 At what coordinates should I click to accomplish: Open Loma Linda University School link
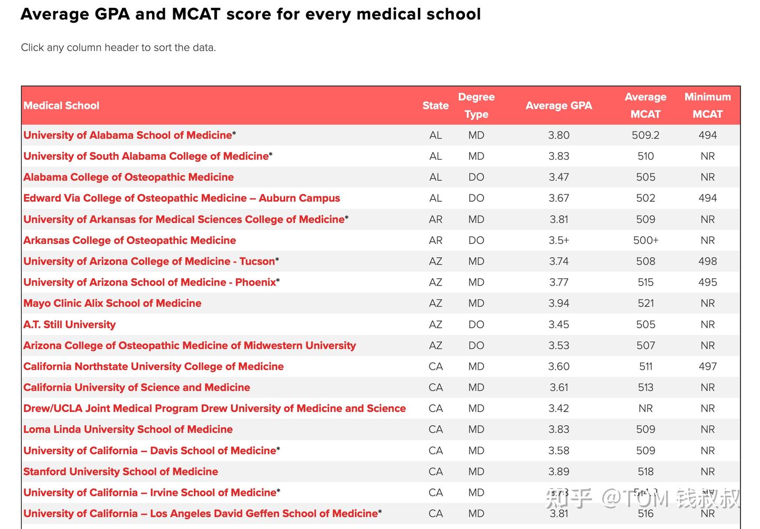128,429
